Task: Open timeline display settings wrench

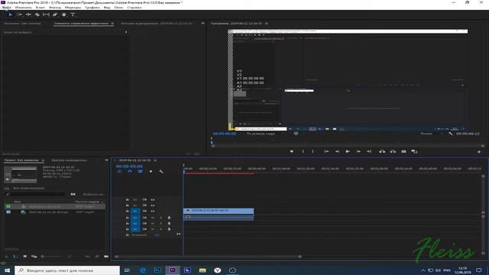Action: point(161,171)
